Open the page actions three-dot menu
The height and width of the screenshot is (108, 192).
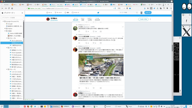coord(124,8)
